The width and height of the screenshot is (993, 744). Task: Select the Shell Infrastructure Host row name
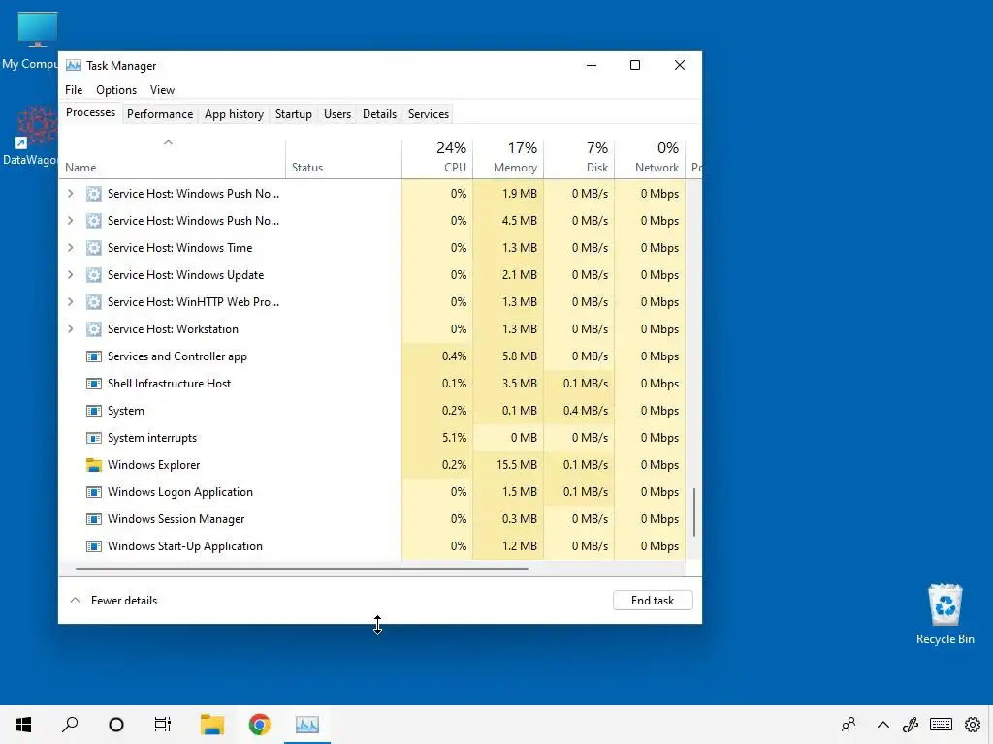169,384
